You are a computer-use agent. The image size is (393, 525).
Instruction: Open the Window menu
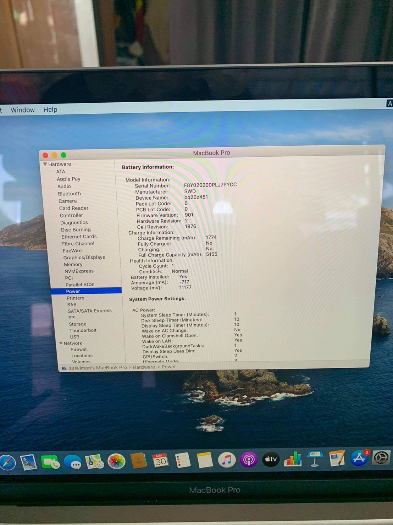point(22,110)
